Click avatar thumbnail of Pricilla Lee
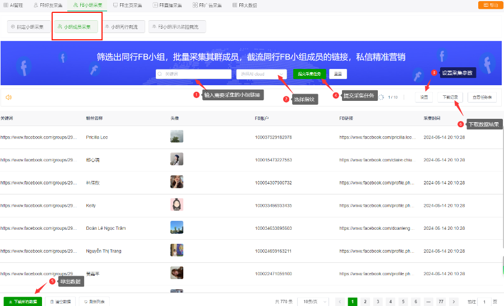 pyautogui.click(x=177, y=136)
